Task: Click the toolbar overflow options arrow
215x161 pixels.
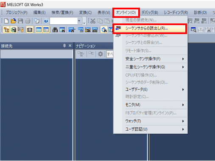Action: (x=84, y=23)
